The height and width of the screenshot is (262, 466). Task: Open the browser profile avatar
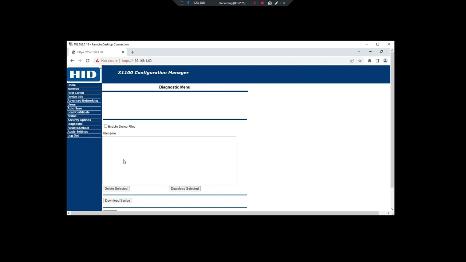coord(385,61)
